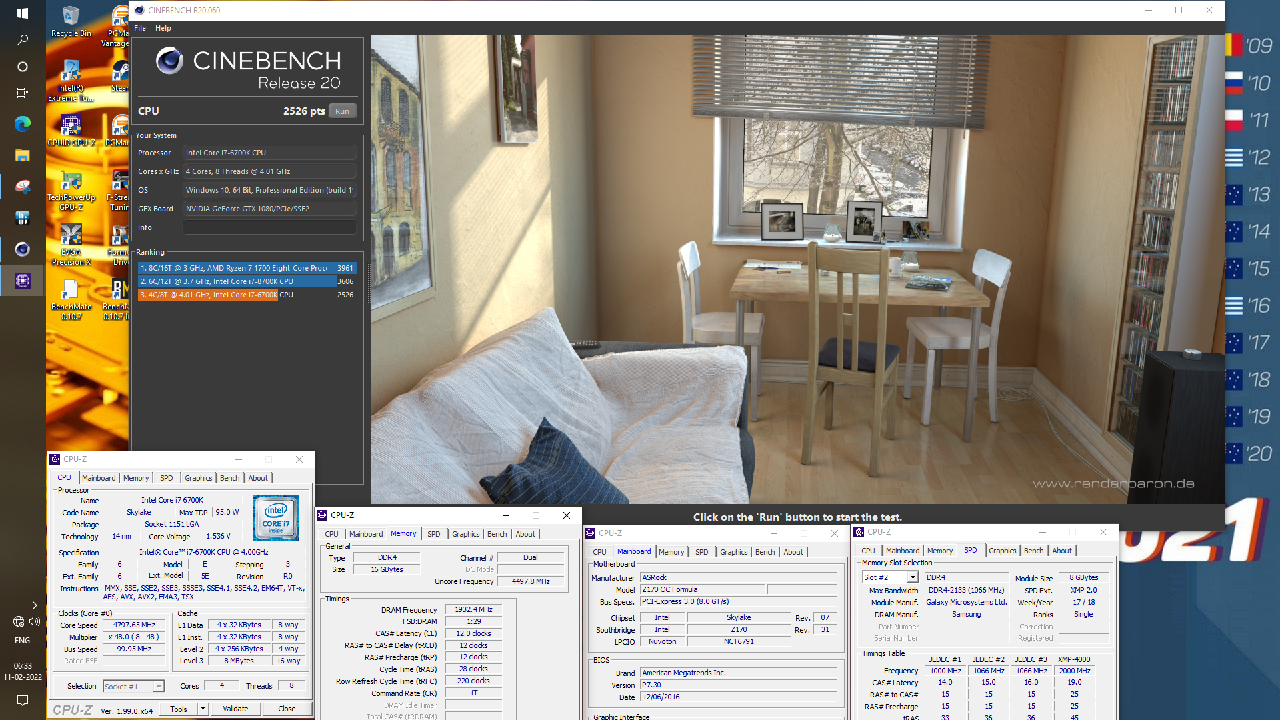Screen dimensions: 1280x720
Task: Click Close button in CPU-Z
Action: 287,709
